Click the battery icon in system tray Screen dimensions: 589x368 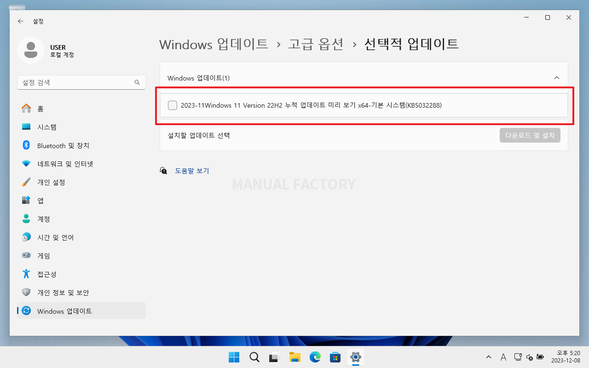point(540,357)
